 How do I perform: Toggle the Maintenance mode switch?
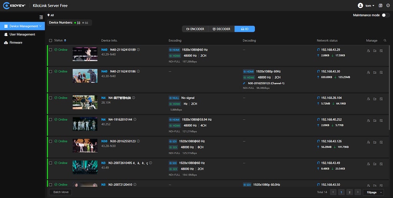385,15
